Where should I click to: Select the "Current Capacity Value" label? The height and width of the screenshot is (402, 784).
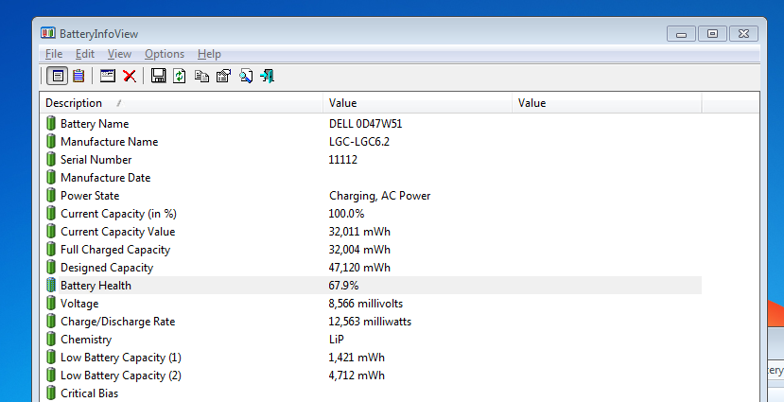118,232
